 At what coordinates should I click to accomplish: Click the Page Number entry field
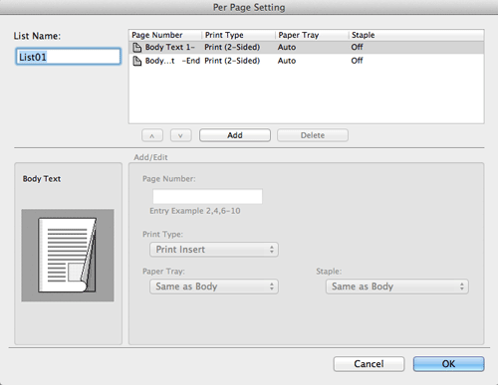[x=207, y=196]
